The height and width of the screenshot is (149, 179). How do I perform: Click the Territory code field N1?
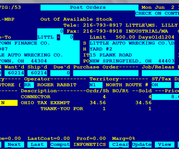click(96, 85)
